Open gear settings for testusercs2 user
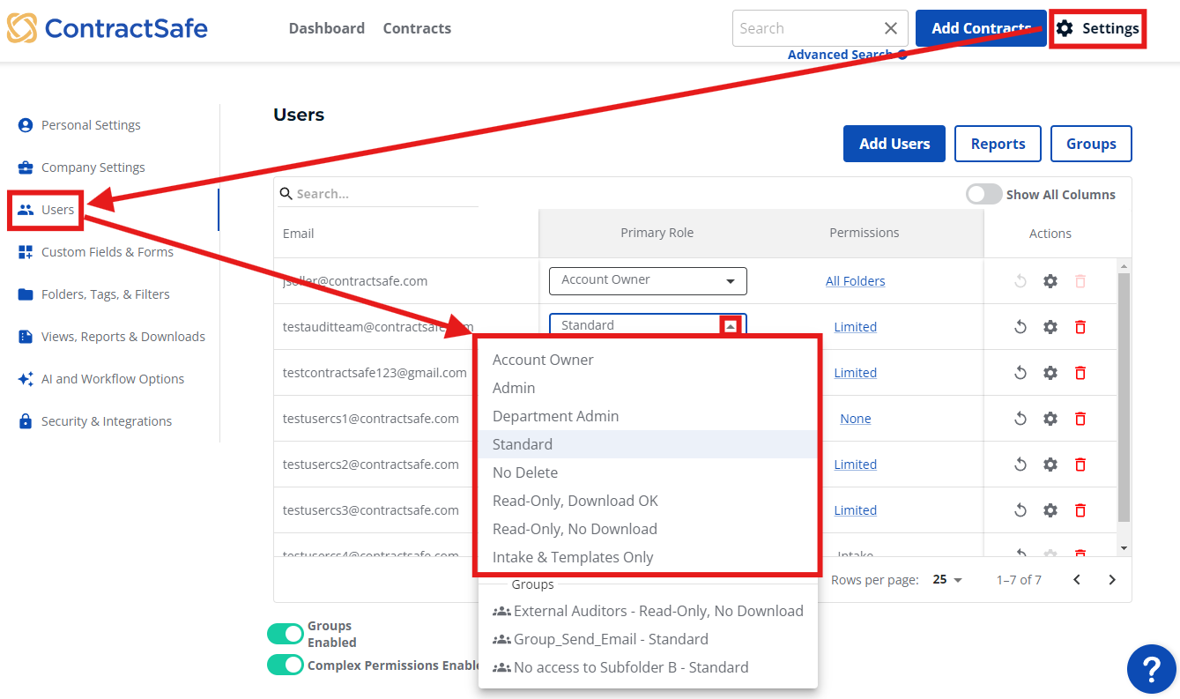 pos(1050,464)
